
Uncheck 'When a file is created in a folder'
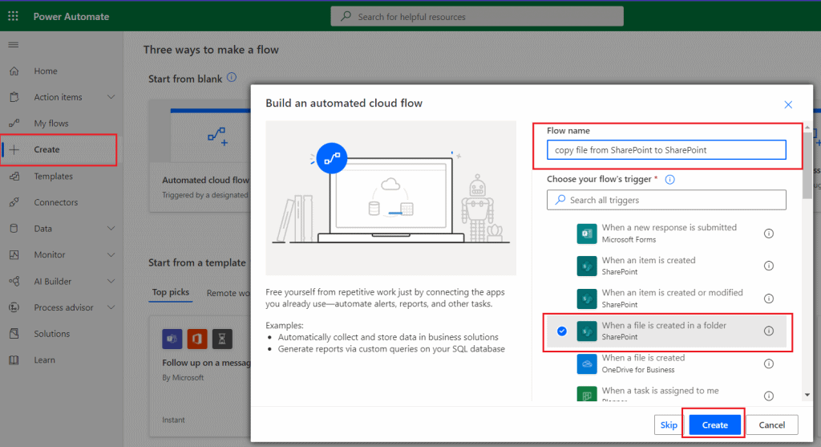coord(562,331)
